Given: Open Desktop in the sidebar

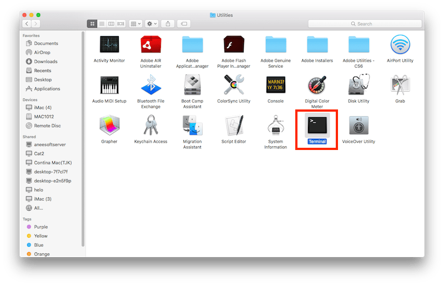Looking at the screenshot, I should coord(43,79).
